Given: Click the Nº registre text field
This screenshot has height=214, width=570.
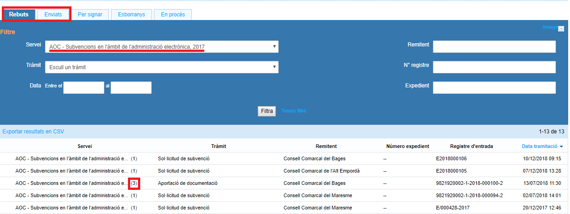Looking at the screenshot, I should 494,67.
